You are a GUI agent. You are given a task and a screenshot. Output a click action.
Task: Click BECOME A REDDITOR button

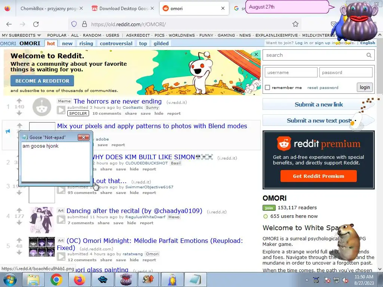coord(42,81)
